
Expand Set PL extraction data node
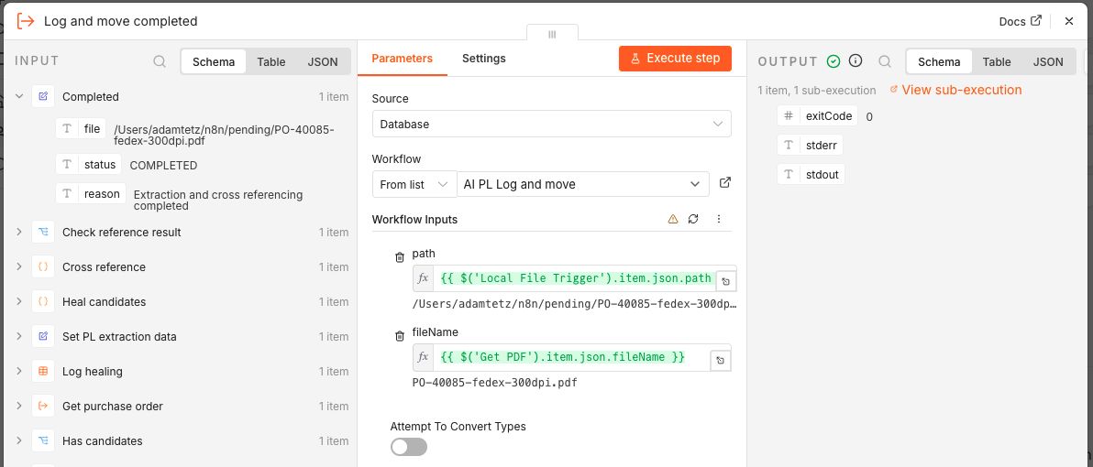[x=19, y=336]
